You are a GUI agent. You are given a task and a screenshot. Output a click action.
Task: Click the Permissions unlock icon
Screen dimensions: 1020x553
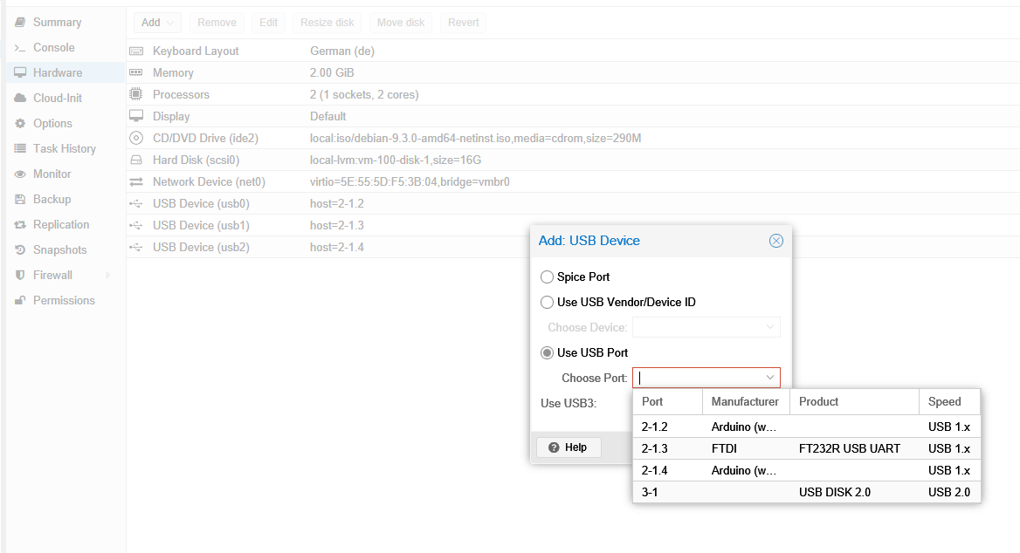pyautogui.click(x=20, y=301)
